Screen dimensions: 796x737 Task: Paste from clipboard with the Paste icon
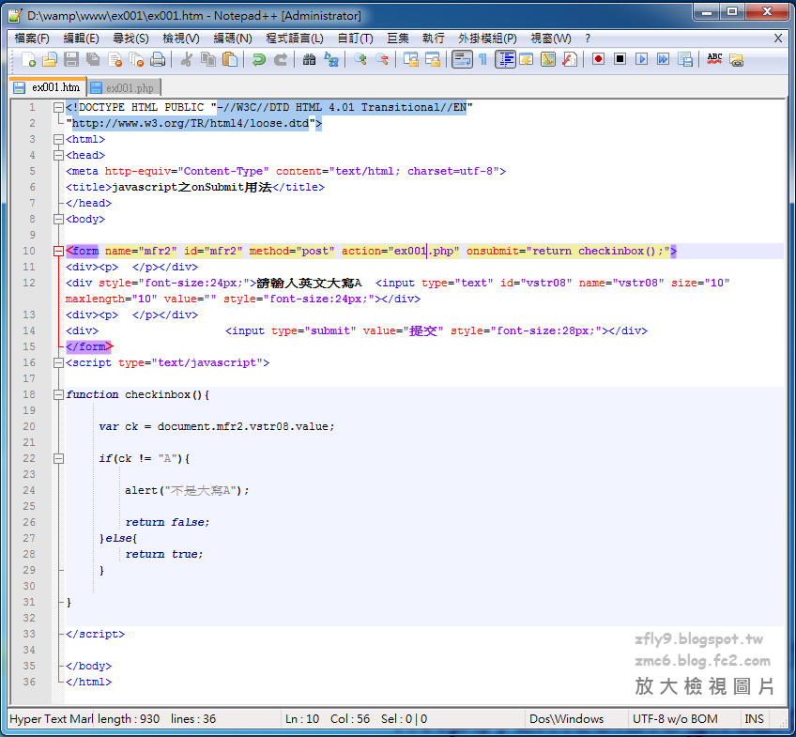click(x=230, y=59)
